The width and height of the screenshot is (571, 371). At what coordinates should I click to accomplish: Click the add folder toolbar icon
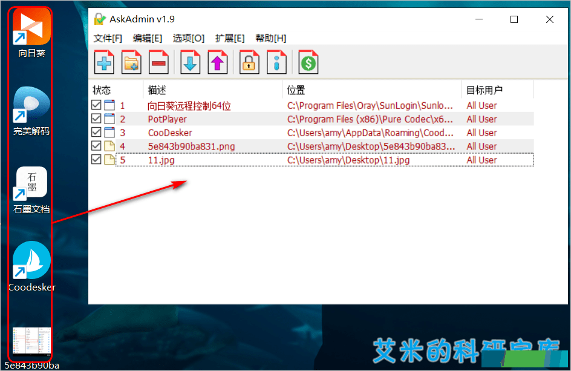(x=131, y=62)
